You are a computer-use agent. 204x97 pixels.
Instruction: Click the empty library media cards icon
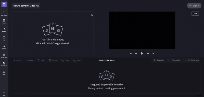pos(53,29)
